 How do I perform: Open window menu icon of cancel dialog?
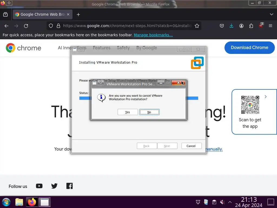pos(94,83)
